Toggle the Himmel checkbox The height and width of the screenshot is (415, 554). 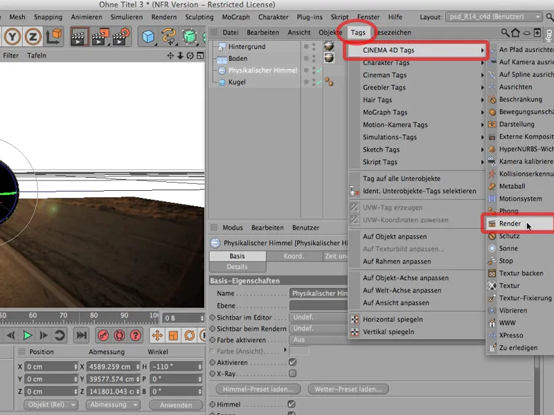(x=292, y=404)
